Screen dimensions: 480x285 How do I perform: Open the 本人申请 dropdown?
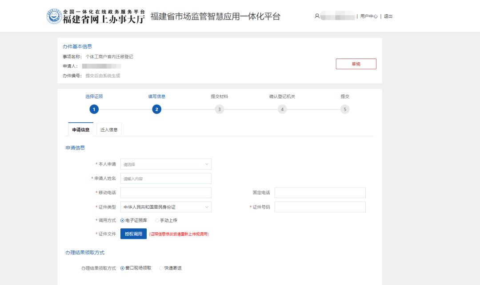[166, 164]
